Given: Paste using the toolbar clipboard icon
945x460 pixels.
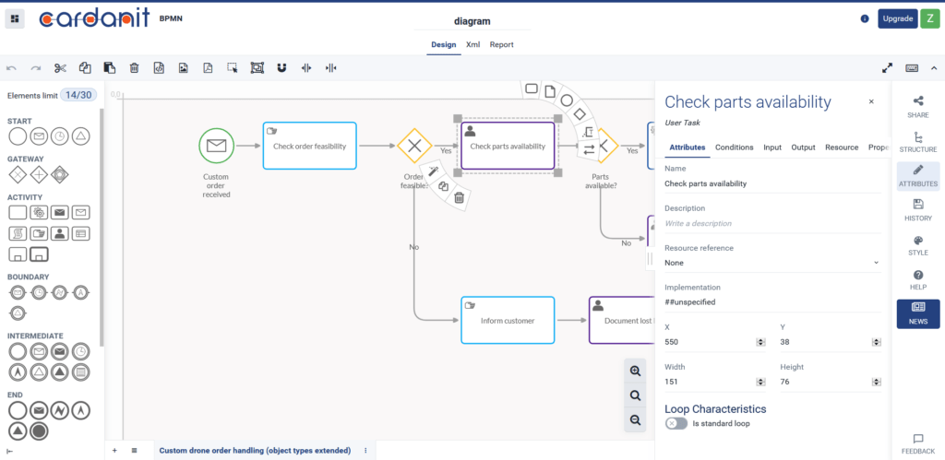Looking at the screenshot, I should click(110, 68).
